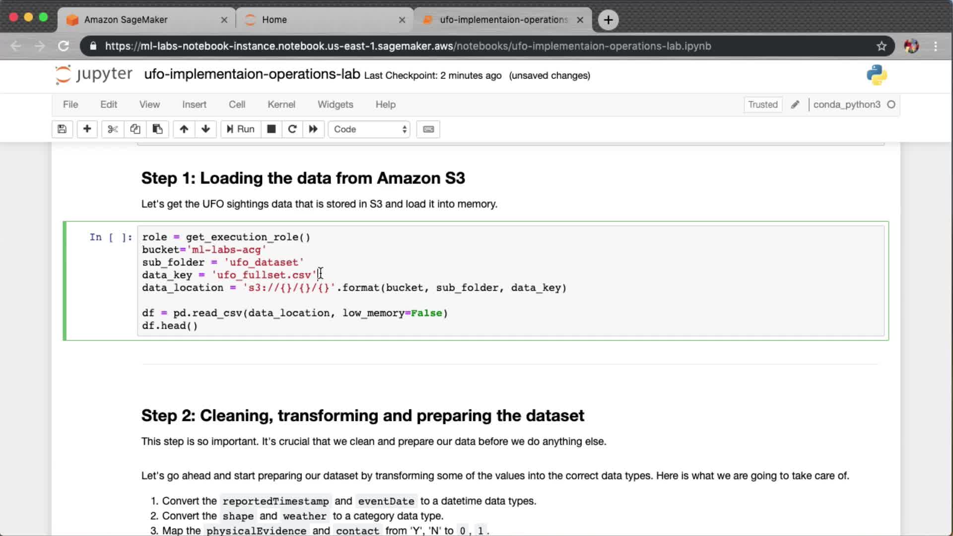Restart and run all fast-forward icon
Screen dimensions: 953x536
pyautogui.click(x=313, y=129)
